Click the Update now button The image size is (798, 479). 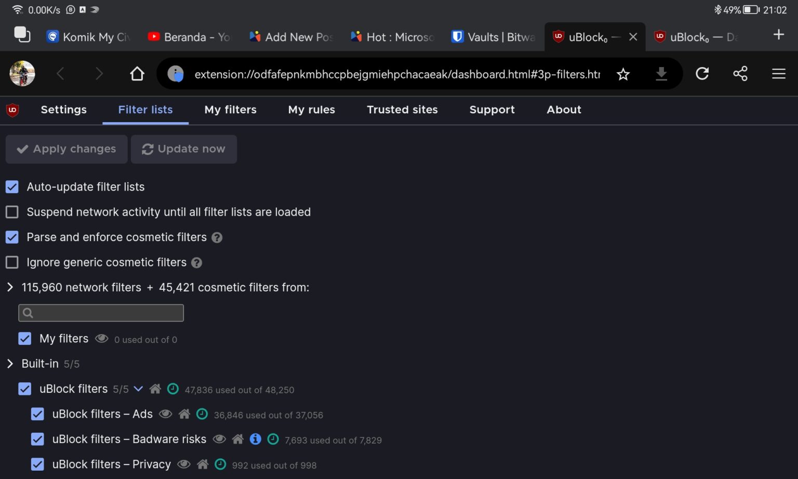[x=184, y=149]
